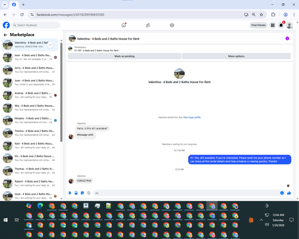Open the emoji picker in composer
The image size is (299, 239).
(282, 193)
